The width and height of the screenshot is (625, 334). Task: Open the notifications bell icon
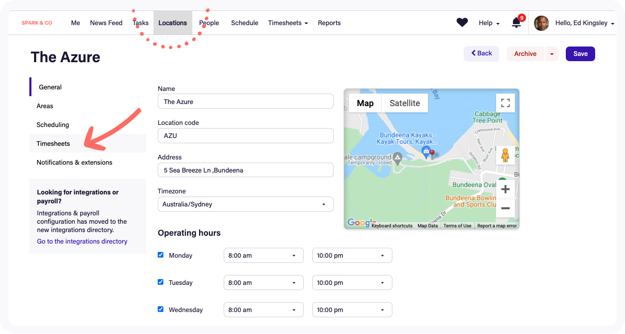517,23
